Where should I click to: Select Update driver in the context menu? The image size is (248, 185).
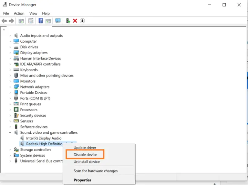[x=85, y=148]
